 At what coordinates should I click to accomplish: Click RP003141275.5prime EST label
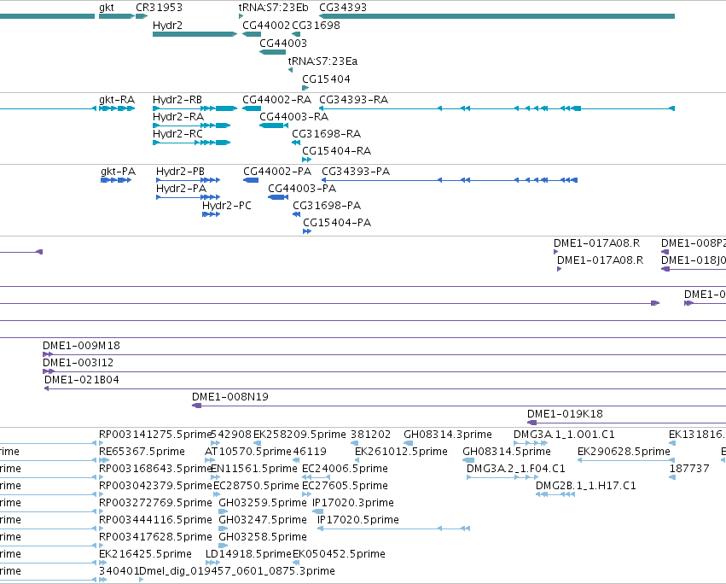click(155, 435)
